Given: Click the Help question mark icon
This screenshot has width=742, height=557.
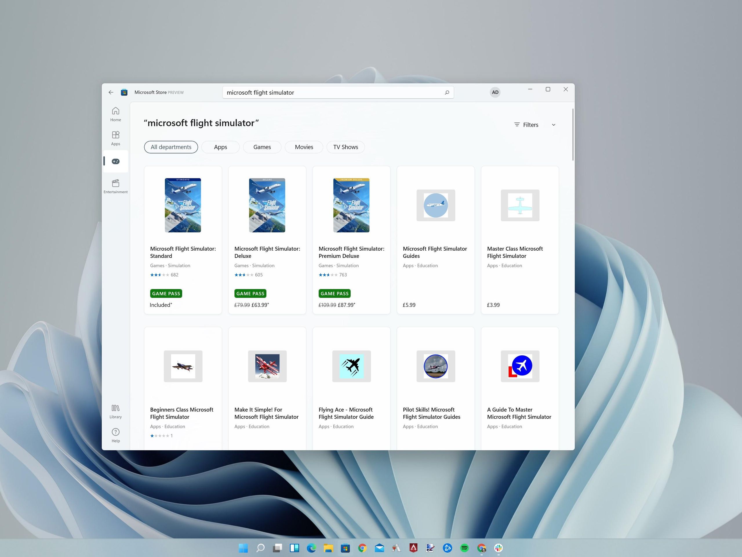Looking at the screenshot, I should (115, 432).
